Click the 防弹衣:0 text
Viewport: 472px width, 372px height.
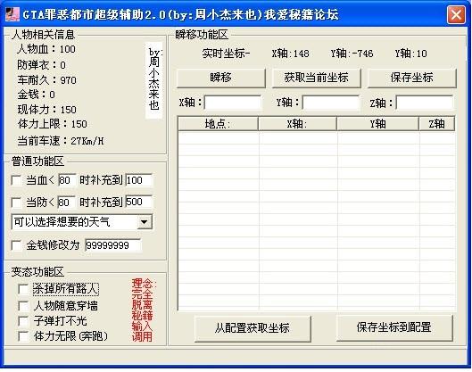pos(41,65)
